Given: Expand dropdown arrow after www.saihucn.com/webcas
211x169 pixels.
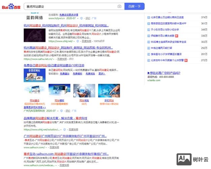Looking at the screenshot, I should [x=56, y=165].
